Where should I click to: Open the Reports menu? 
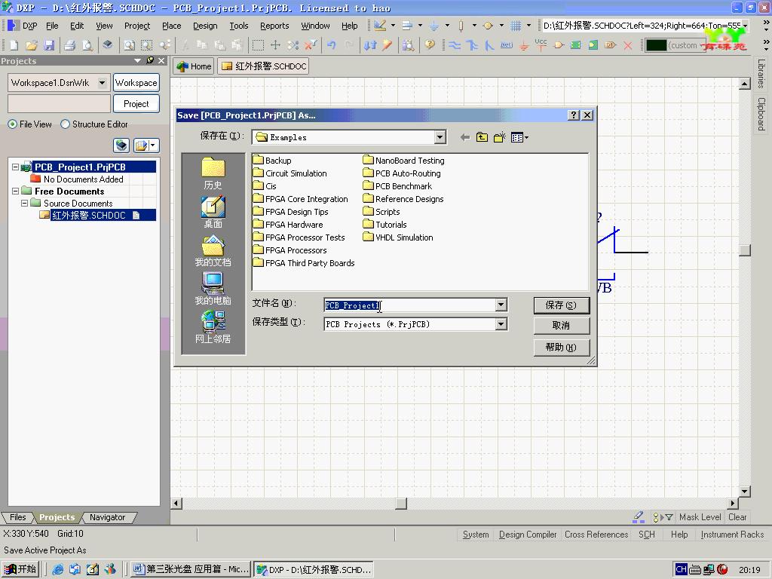pos(274,26)
